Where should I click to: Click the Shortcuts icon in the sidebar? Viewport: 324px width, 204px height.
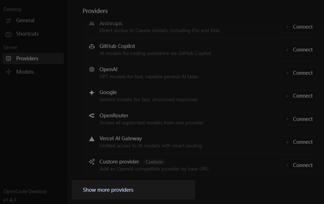(x=8, y=34)
